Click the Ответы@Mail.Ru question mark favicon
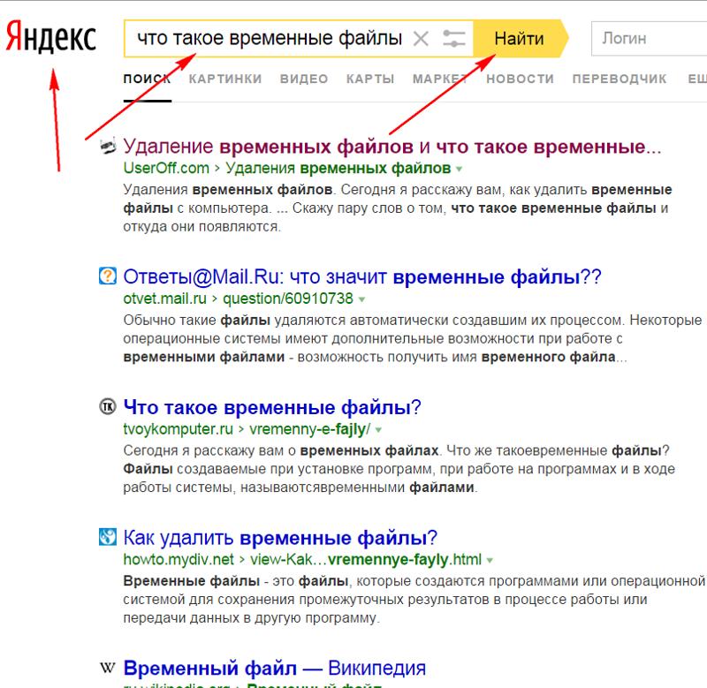707x688 pixels. pyautogui.click(x=108, y=276)
